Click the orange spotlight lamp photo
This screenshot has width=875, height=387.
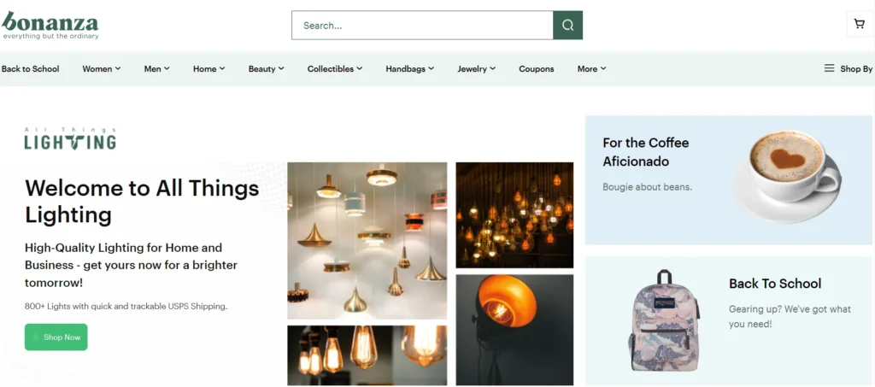(x=514, y=329)
